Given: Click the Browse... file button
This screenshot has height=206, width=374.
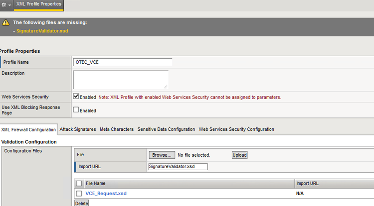Looking at the screenshot, I should pos(162,155).
